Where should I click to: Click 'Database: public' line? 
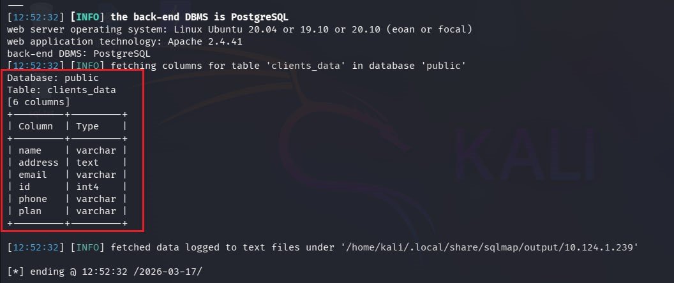(x=53, y=78)
